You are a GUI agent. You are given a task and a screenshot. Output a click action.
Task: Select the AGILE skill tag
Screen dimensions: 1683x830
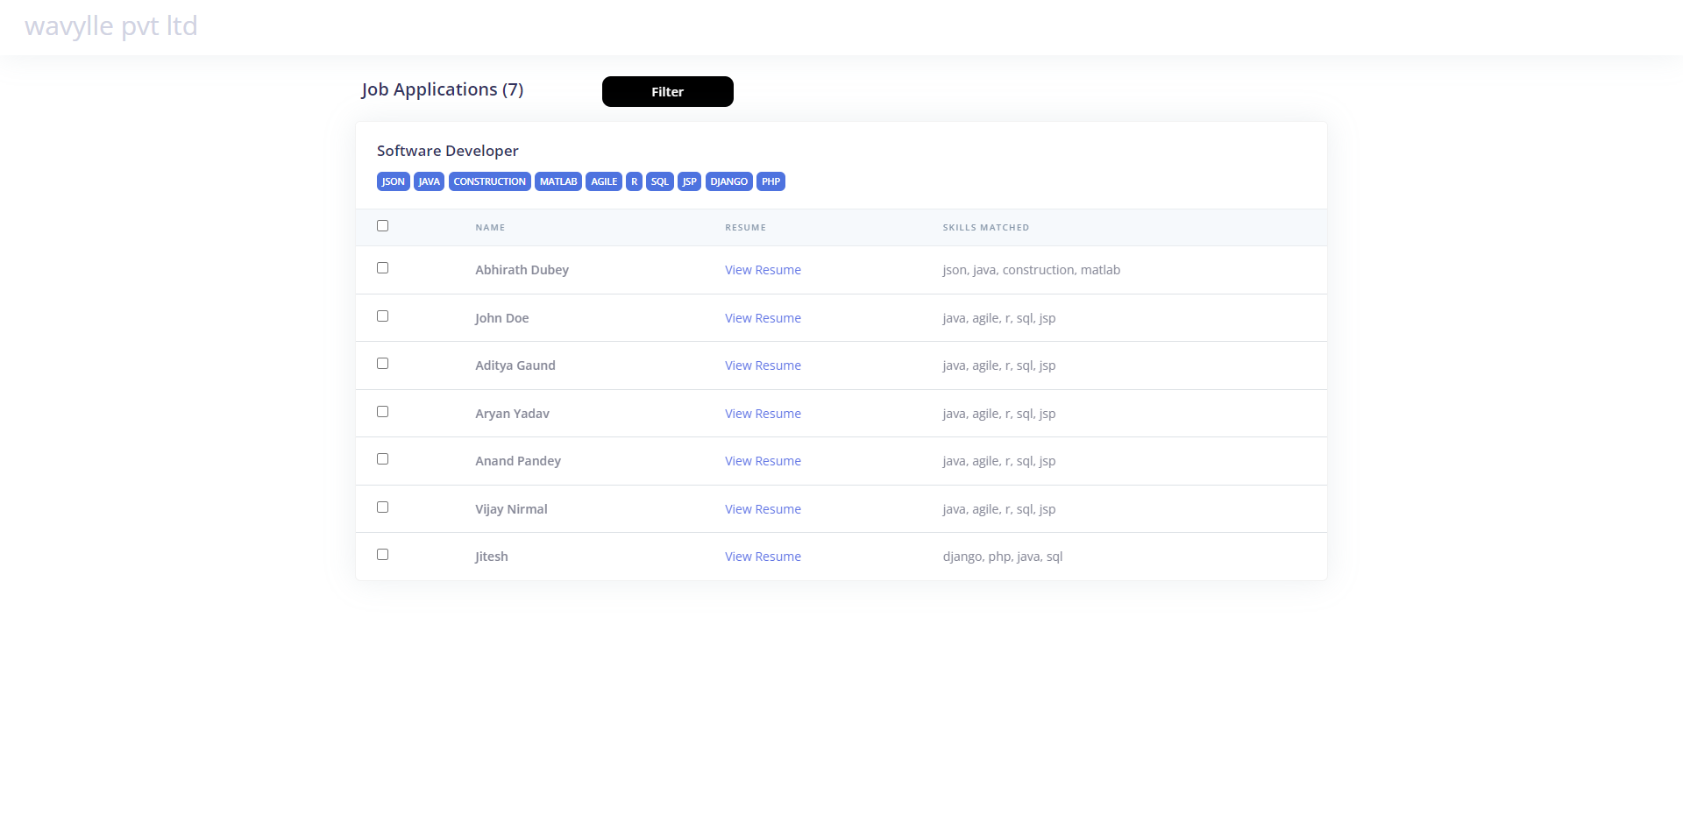[604, 181]
